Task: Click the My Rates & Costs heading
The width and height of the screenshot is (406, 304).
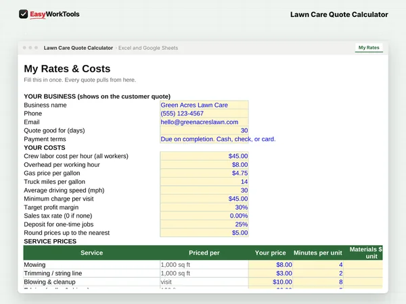Action: click(67, 69)
